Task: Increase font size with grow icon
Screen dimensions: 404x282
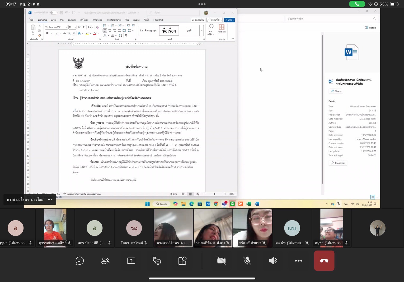Action: tap(79, 27)
